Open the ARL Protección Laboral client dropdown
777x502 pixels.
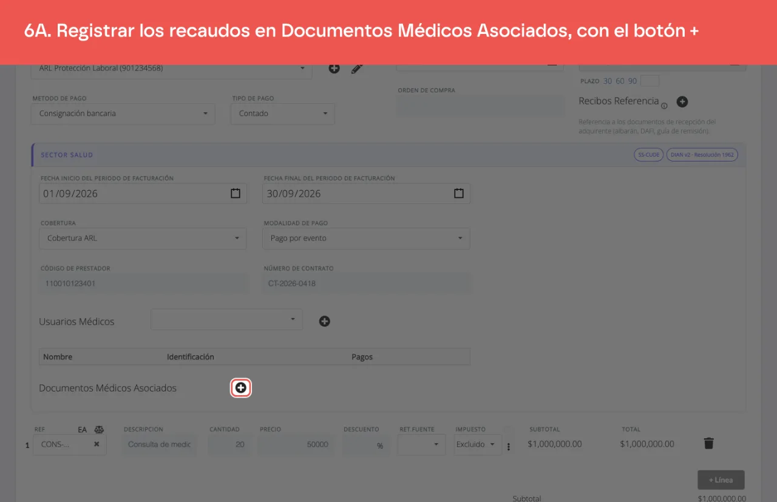point(172,69)
